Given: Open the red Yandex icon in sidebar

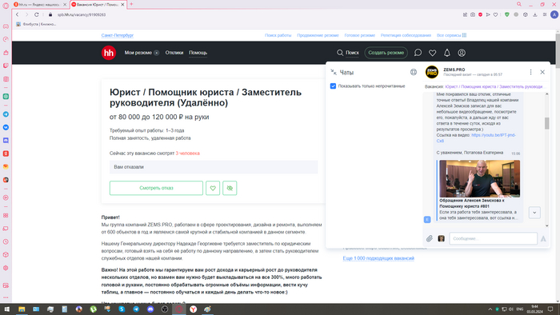Looking at the screenshot, I should [x=6, y=154].
